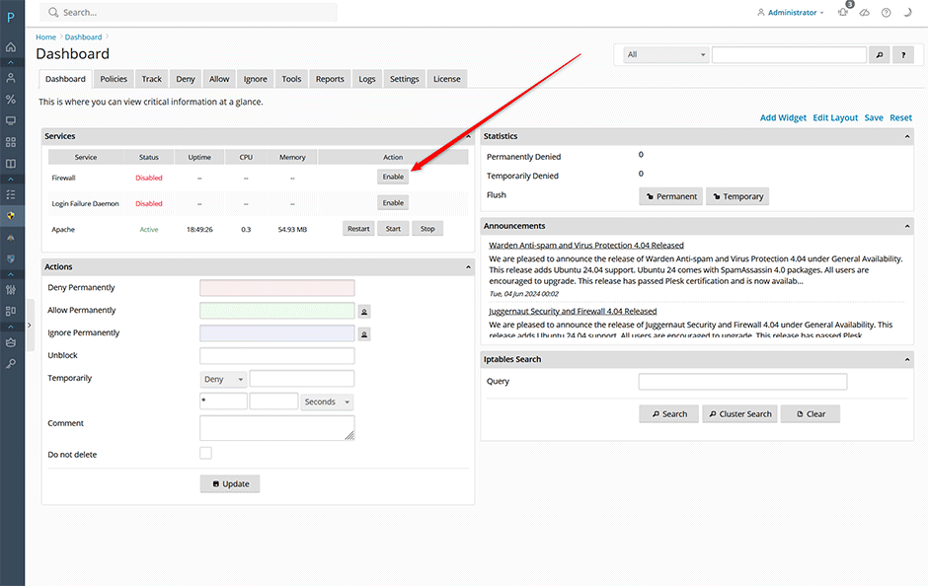Open the person (Customers) sidebar icon
This screenshot has height=586, width=928.
click(x=11, y=78)
